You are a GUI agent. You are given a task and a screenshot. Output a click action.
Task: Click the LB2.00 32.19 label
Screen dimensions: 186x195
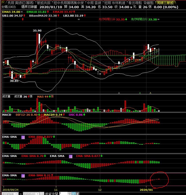tap(73, 16)
